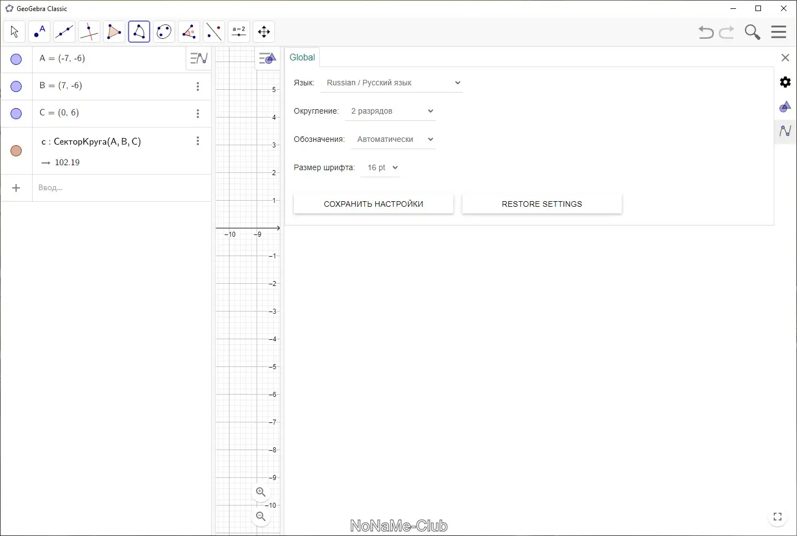
Task: Toggle visibility of sector c
Action: 16,151
